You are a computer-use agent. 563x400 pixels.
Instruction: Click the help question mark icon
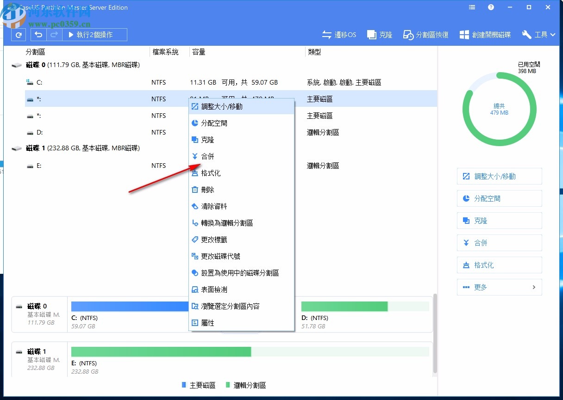pos(491,7)
